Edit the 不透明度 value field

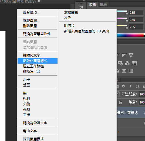(x=142, y=94)
